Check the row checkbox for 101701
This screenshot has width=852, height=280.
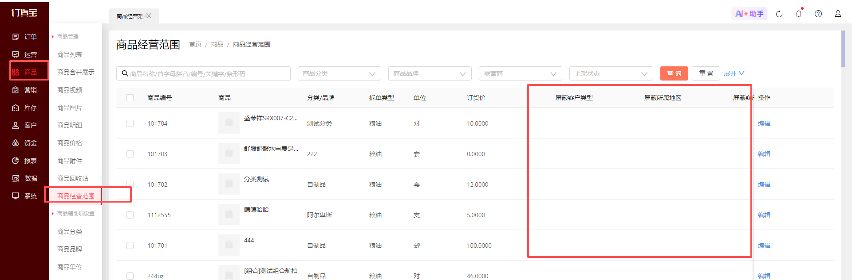coord(130,245)
